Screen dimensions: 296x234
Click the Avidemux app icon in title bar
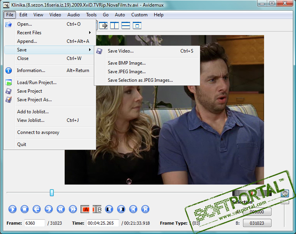click(6, 5)
